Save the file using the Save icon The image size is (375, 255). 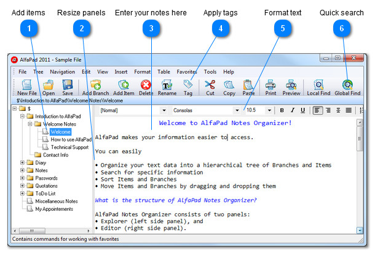click(68, 87)
